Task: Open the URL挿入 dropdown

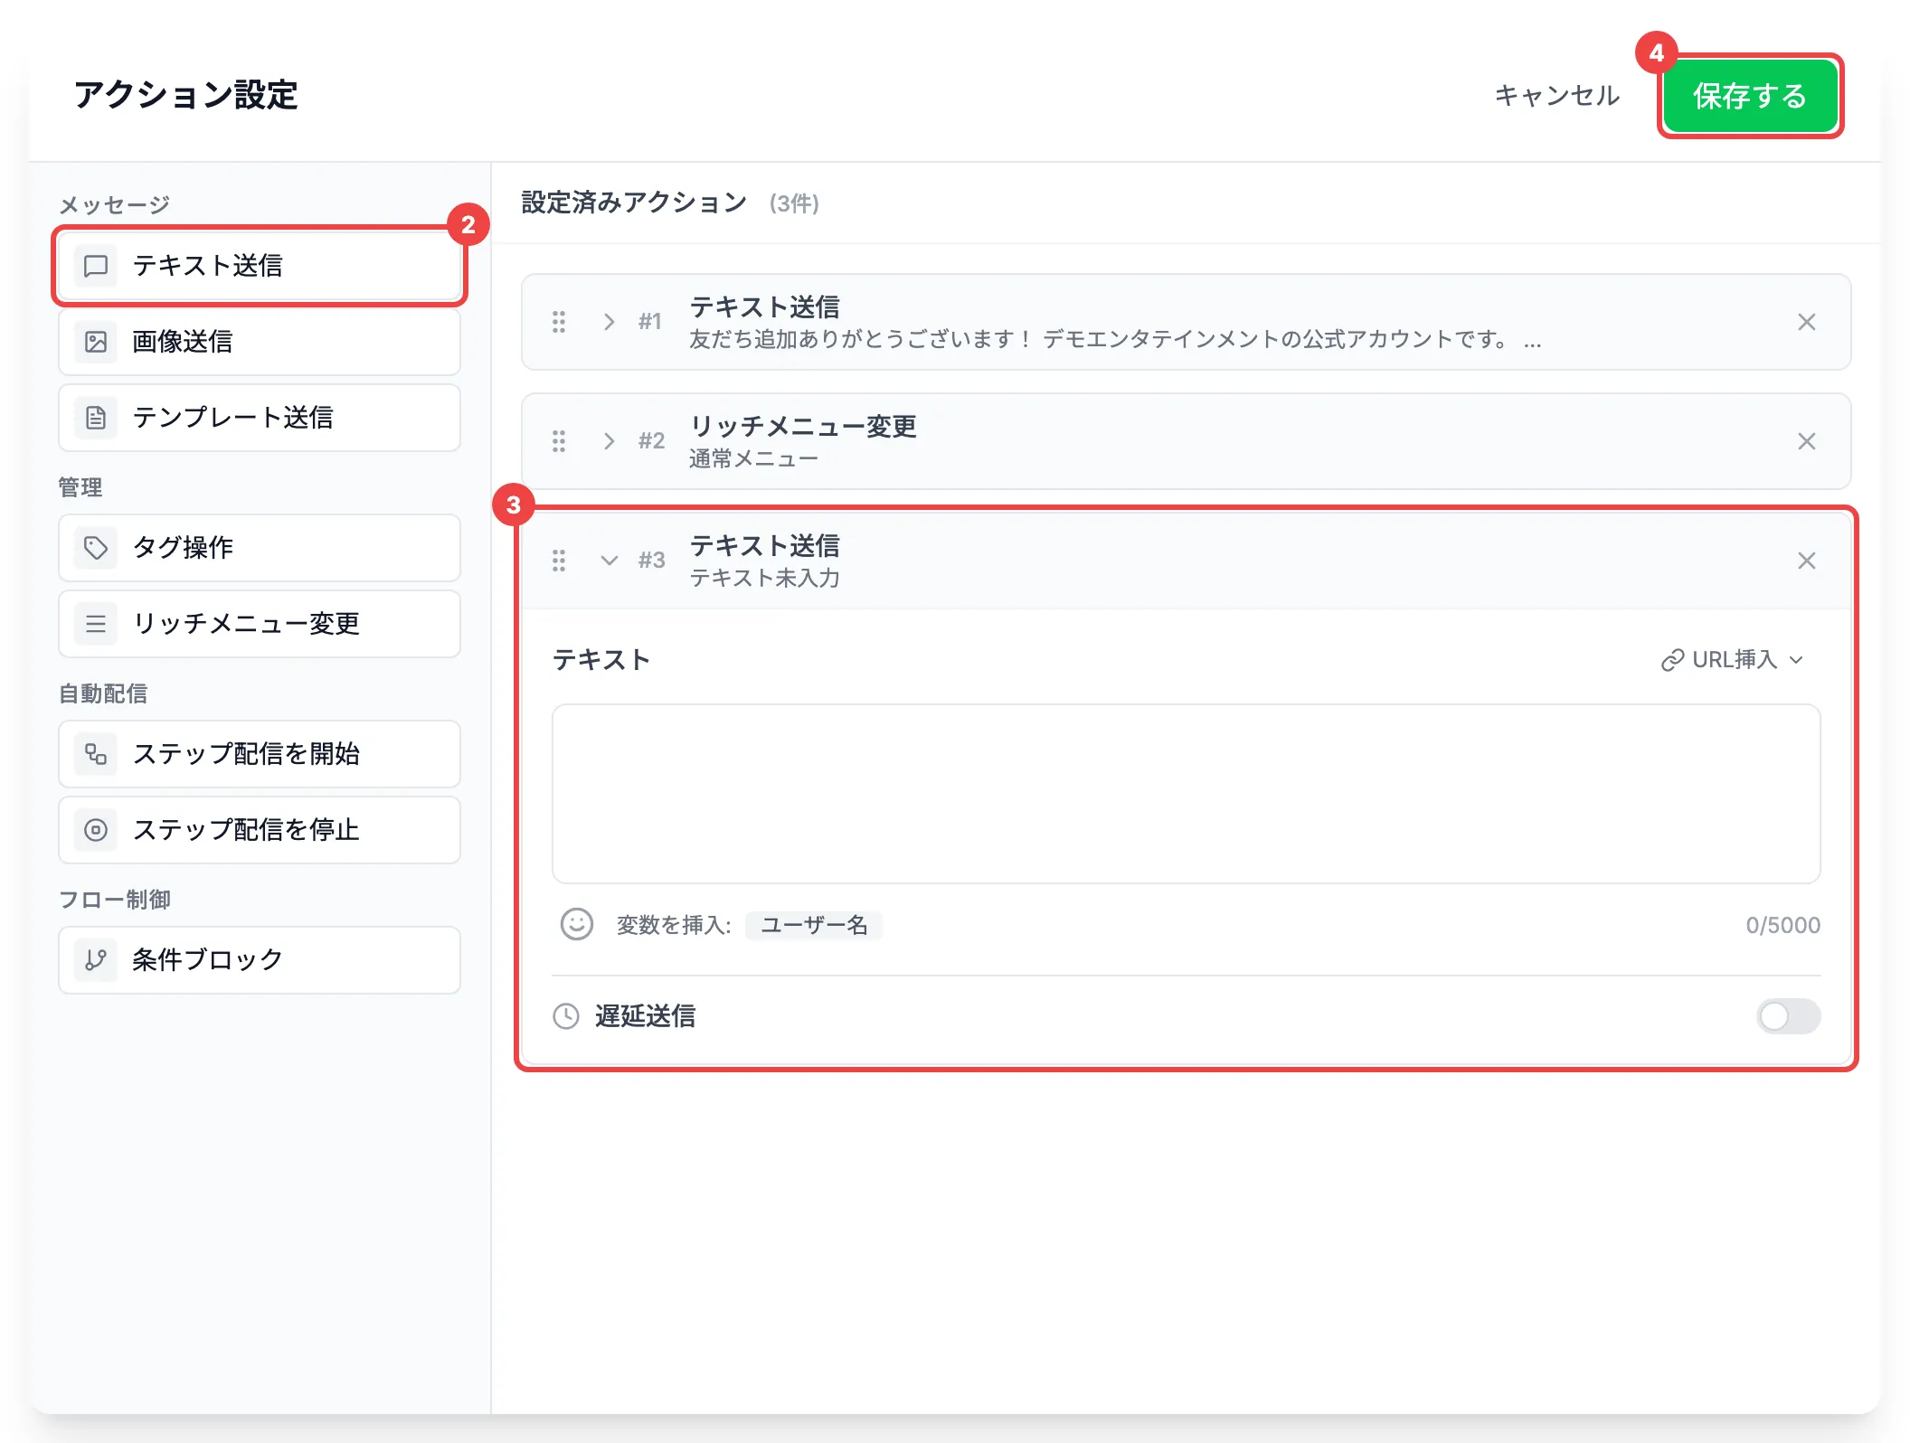Action: click(1733, 660)
